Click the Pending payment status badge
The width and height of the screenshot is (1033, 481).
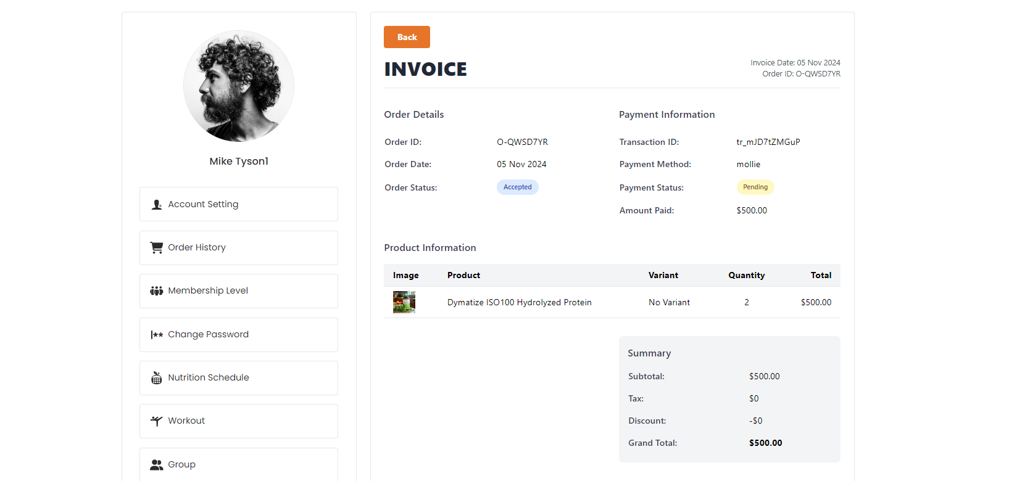pyautogui.click(x=755, y=187)
